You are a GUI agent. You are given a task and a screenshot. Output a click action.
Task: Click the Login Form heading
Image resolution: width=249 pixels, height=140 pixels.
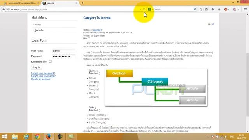pyautogui.click(x=39, y=40)
